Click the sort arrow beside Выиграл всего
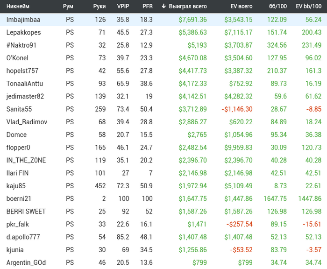Viewport: 327px width, 269px height. pyautogui.click(x=163, y=6)
